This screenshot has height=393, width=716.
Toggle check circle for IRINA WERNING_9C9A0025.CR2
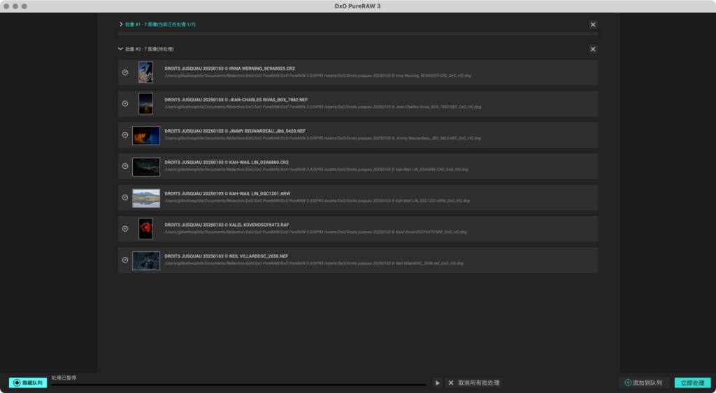(x=125, y=72)
